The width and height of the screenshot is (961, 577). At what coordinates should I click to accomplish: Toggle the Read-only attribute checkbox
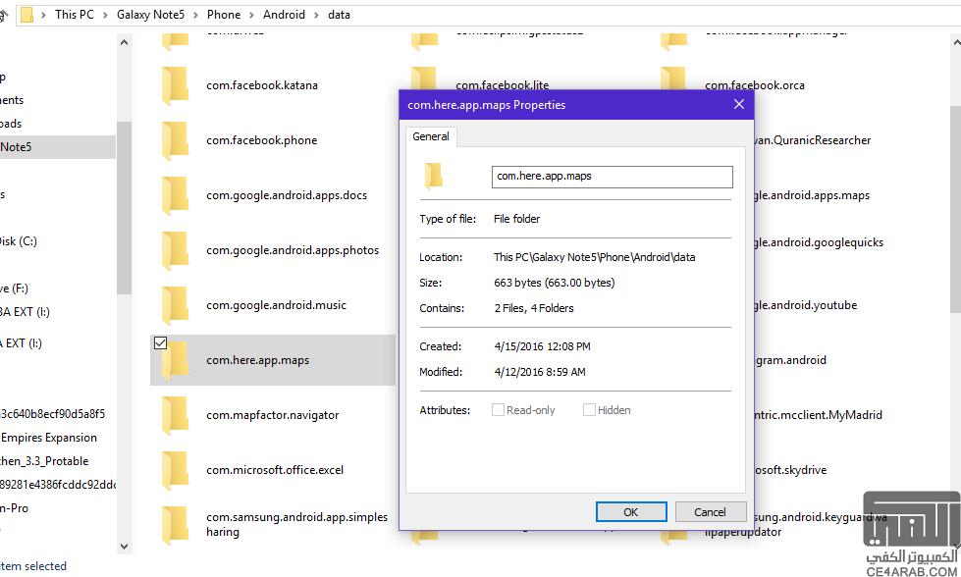498,410
